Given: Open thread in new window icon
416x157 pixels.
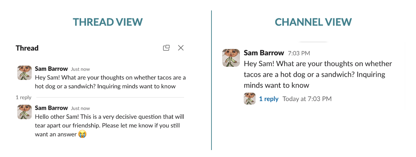Looking at the screenshot, I should tap(166, 48).
